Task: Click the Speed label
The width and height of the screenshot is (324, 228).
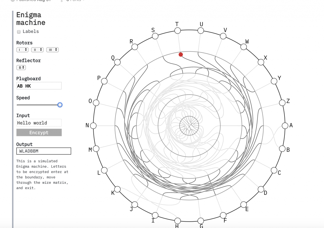Action: click(x=23, y=98)
